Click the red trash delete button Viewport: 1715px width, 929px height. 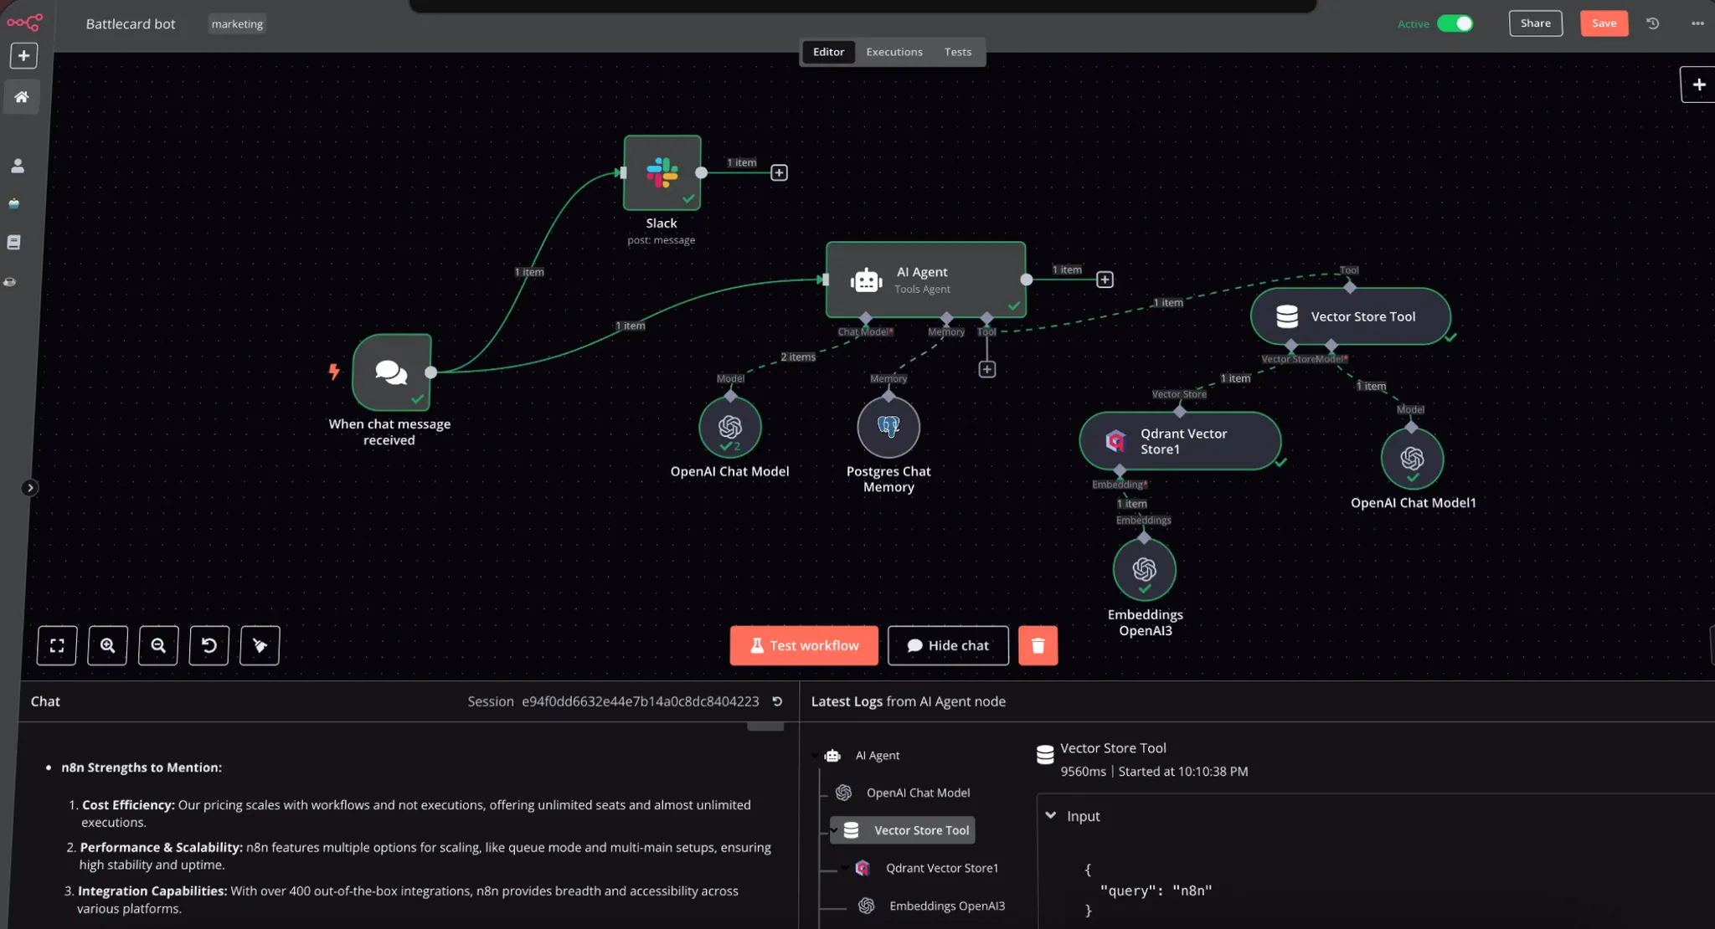tap(1038, 645)
